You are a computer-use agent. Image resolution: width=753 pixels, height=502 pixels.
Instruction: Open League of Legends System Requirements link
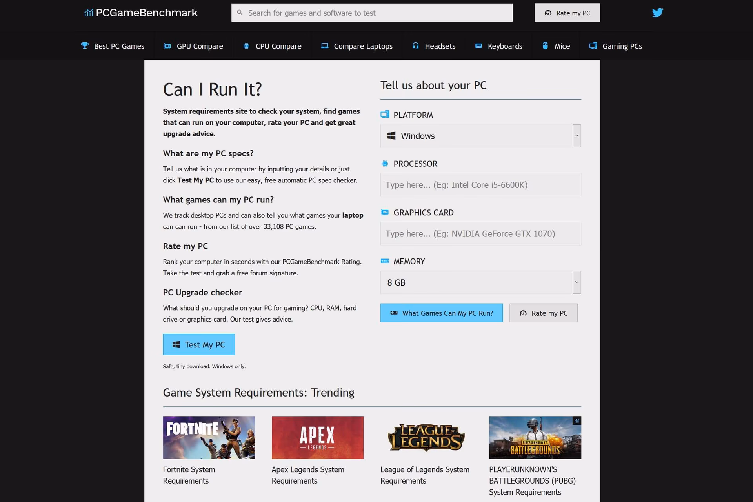point(425,475)
